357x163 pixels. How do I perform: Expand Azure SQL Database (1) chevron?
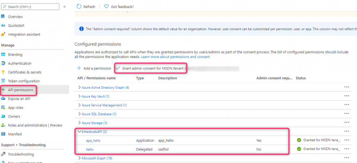[x=79, y=114]
